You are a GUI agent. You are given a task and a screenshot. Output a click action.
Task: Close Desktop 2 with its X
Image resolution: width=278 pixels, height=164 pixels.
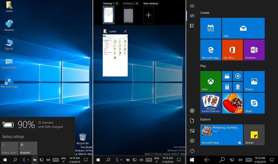(137, 3)
